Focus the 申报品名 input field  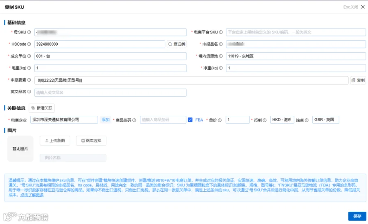(x=296, y=44)
